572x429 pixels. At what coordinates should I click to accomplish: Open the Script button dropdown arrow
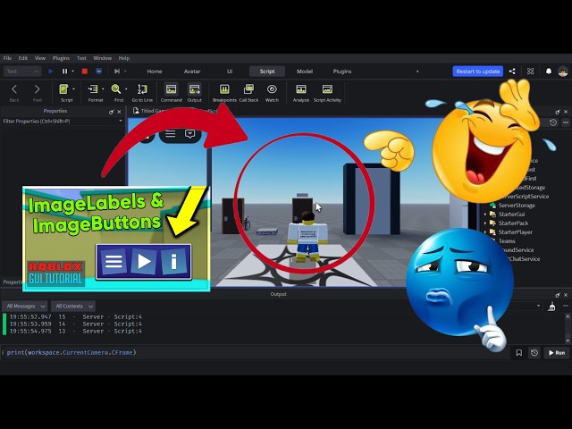73,89
